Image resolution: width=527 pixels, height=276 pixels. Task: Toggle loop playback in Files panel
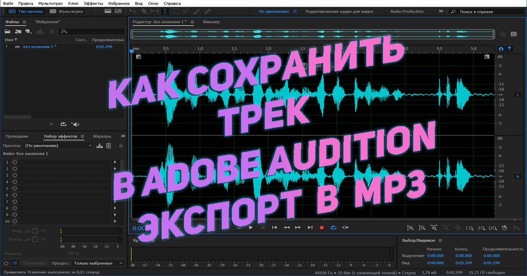pos(63,124)
